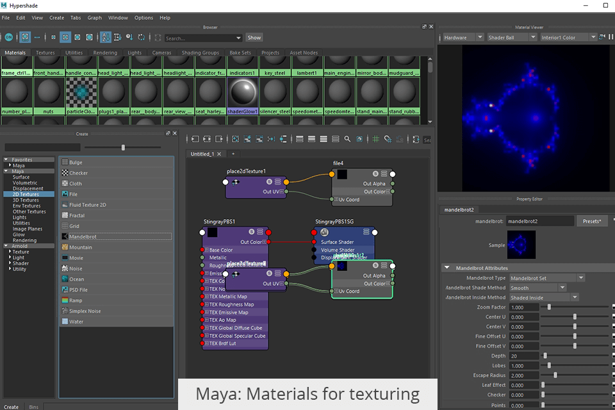This screenshot has height=410, width=615.
Task: Click the A-Z sort icon in Browser toolbar
Action: [106, 38]
